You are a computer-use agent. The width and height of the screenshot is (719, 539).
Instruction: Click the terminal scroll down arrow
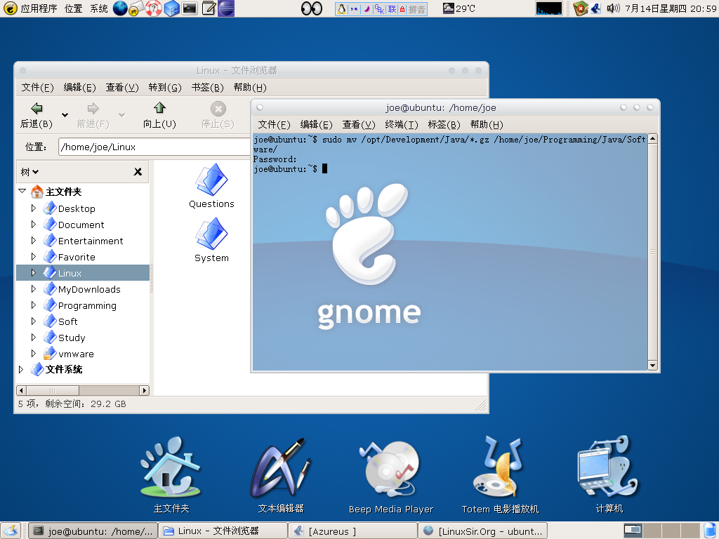[652, 365]
